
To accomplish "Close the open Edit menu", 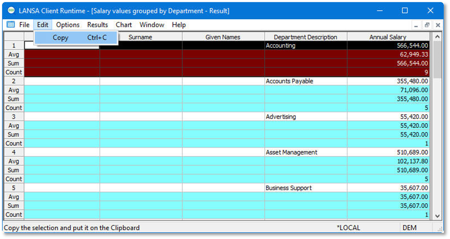I will tap(42, 25).
